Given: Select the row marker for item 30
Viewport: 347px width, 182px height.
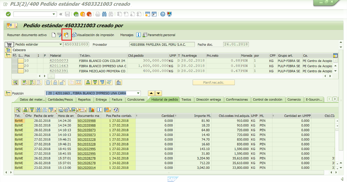Looking at the screenshot, I should (14, 71).
